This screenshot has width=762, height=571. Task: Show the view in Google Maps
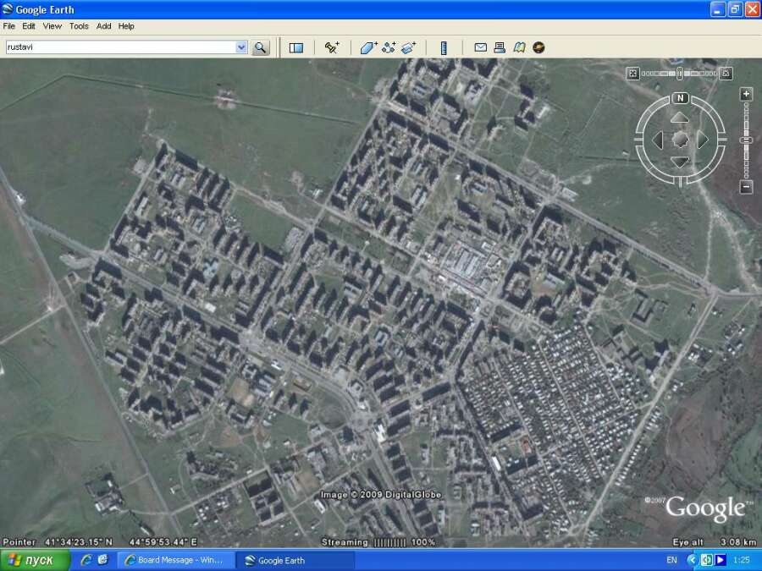[519, 47]
